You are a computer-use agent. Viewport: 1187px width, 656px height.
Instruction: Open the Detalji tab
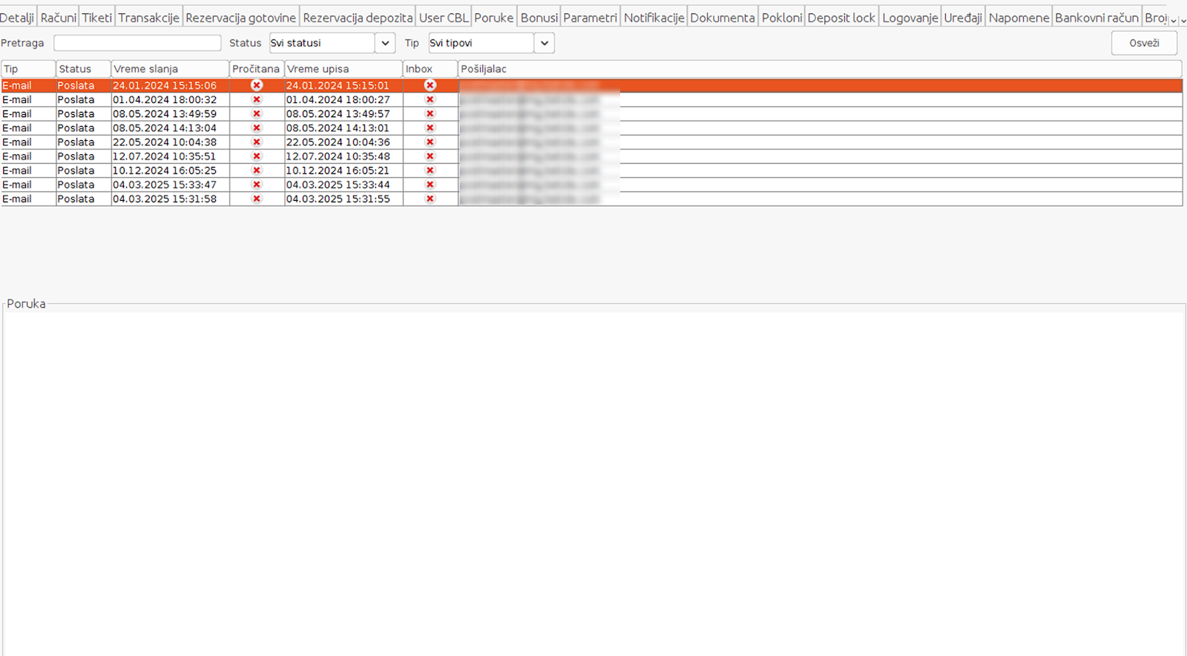tap(17, 18)
